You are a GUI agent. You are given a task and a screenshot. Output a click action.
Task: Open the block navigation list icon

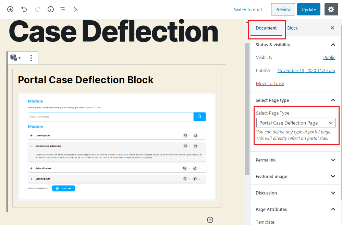(63, 9)
